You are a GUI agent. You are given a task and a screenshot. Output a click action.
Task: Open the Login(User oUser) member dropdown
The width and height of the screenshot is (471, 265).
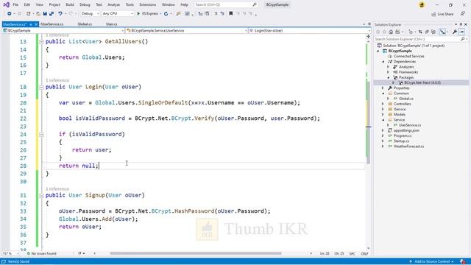[310, 31]
